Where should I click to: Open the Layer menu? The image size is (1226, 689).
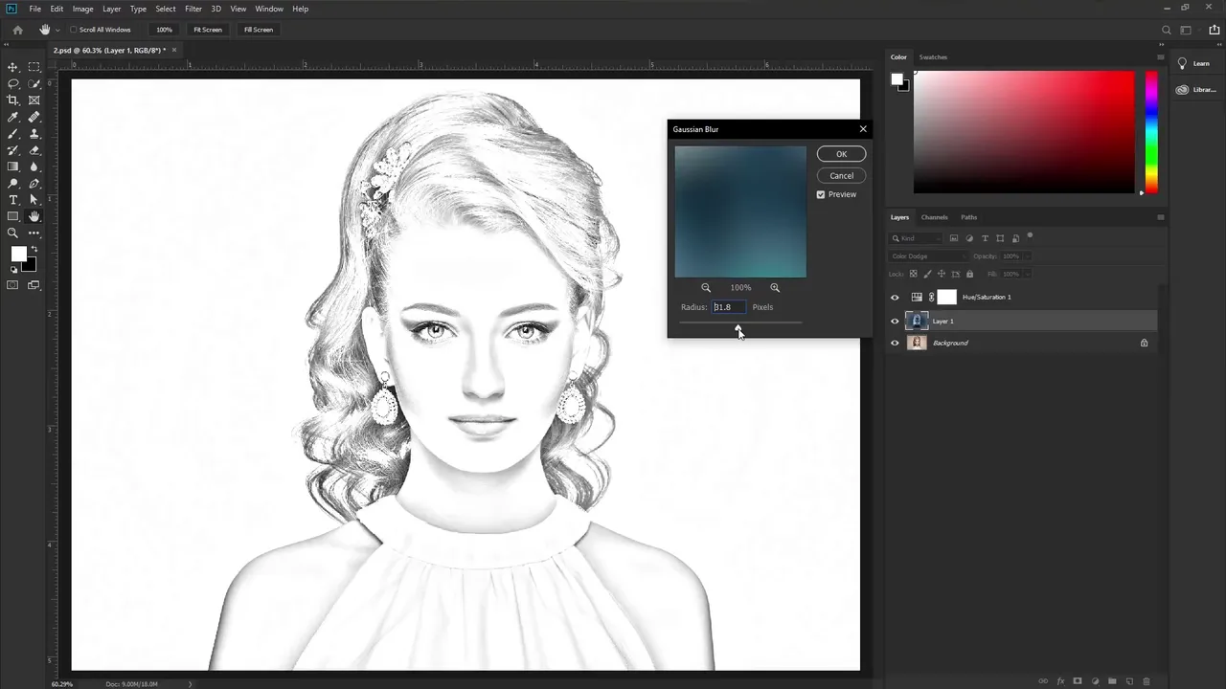click(x=111, y=9)
